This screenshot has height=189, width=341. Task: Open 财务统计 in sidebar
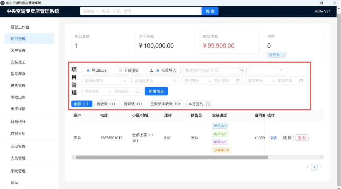29,122
